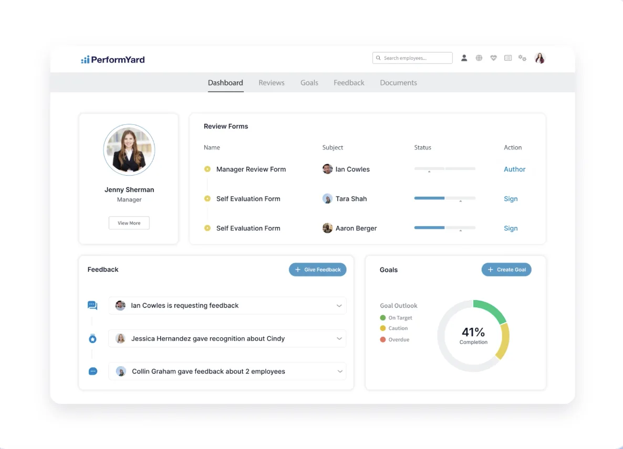Click the green On Target legend dot
Image resolution: width=623 pixels, height=449 pixels.
click(x=382, y=318)
